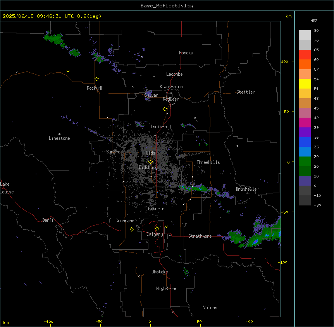334x327 pixels.
Task: Click the HighRiver label
Action: pos(167,289)
